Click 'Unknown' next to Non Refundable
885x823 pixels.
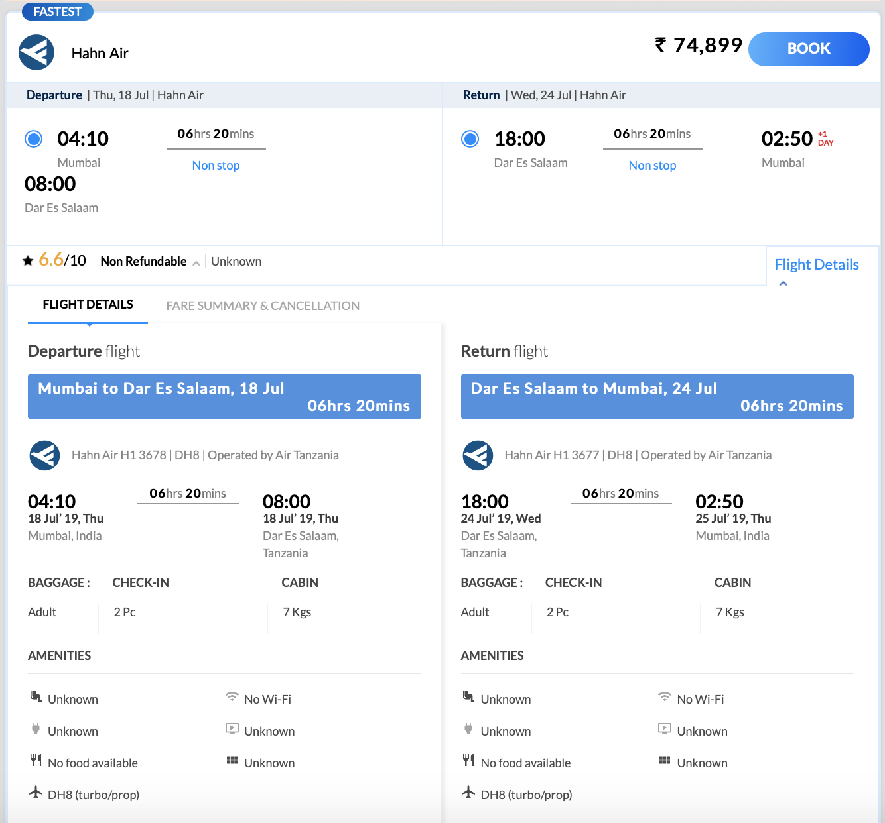click(236, 261)
